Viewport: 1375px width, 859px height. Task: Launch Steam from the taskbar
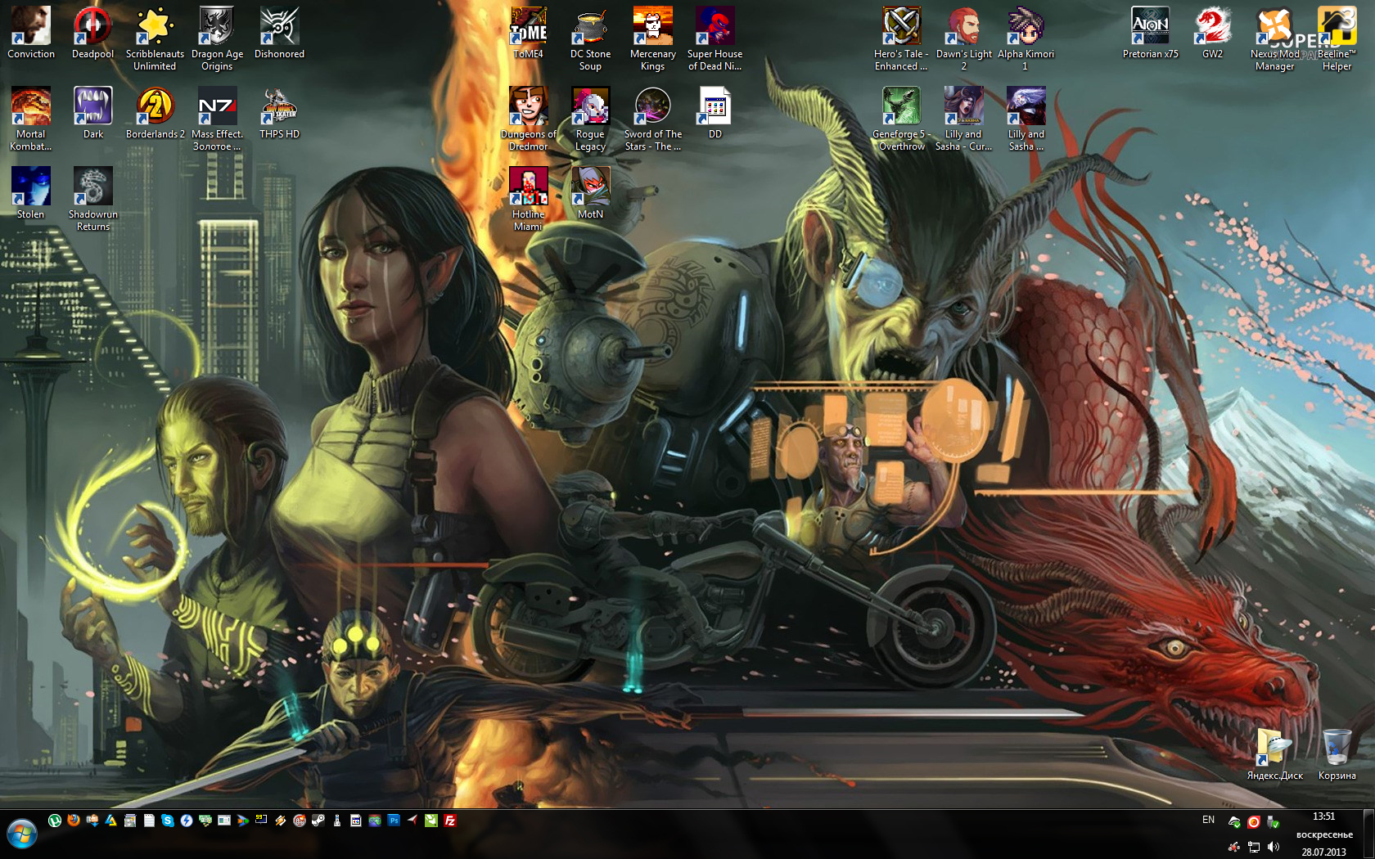pos(318,821)
